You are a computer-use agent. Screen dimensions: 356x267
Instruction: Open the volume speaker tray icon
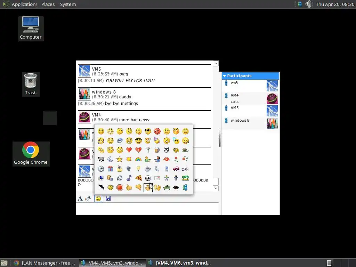309,4
